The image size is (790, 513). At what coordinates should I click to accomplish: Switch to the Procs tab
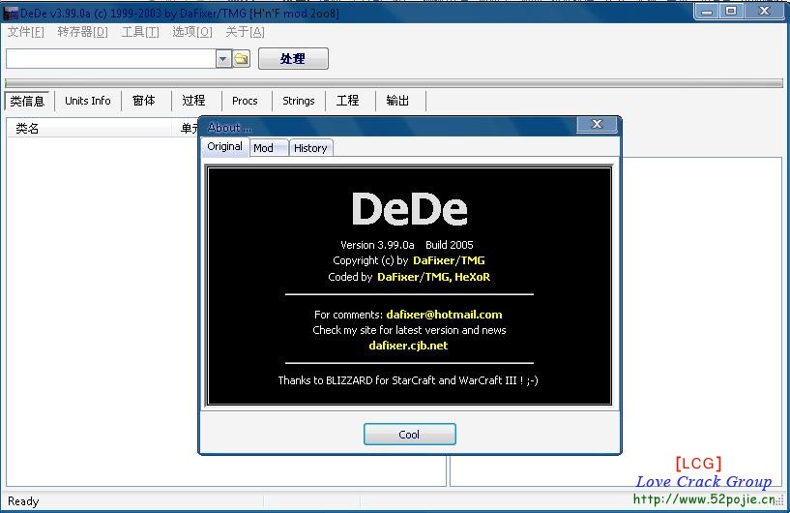pos(245,101)
